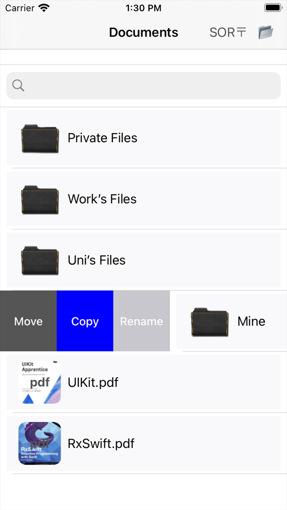Viewport: 287px width, 510px height.
Task: Select the Uni's Files folder icon
Action: click(x=40, y=260)
